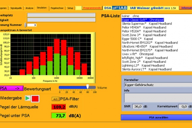
Task: Click the Programmende button
Action: (92, 8)
